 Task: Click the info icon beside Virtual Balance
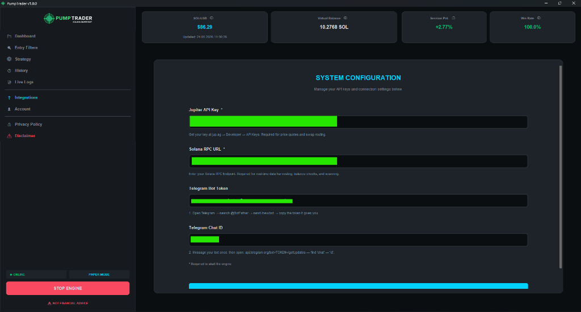[x=346, y=18]
